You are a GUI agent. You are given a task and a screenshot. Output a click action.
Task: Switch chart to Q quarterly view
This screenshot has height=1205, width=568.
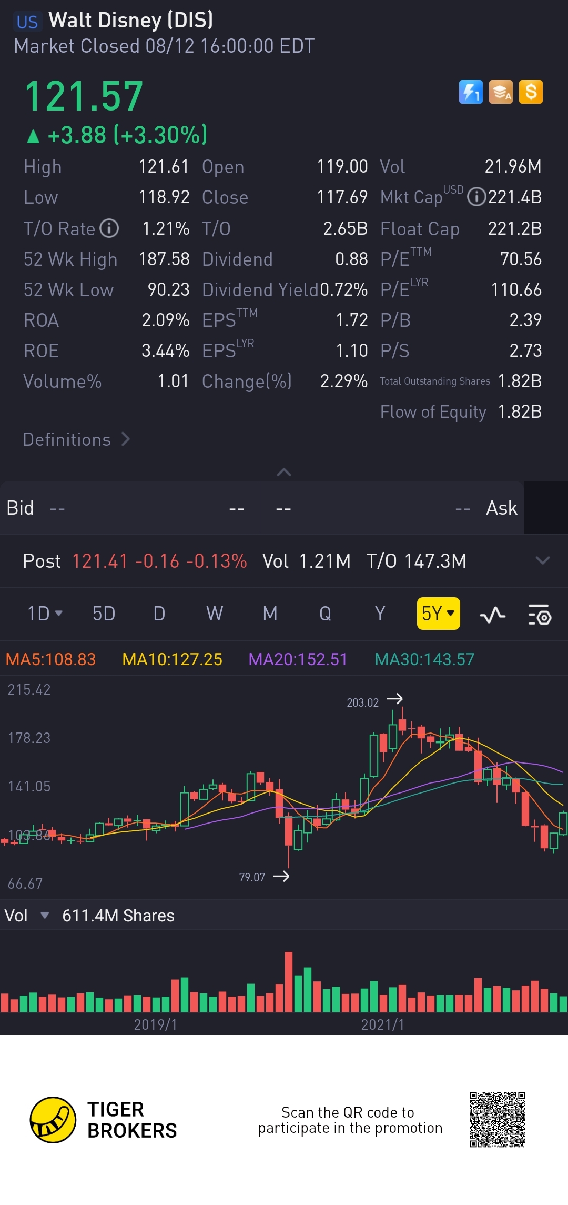pyautogui.click(x=326, y=614)
